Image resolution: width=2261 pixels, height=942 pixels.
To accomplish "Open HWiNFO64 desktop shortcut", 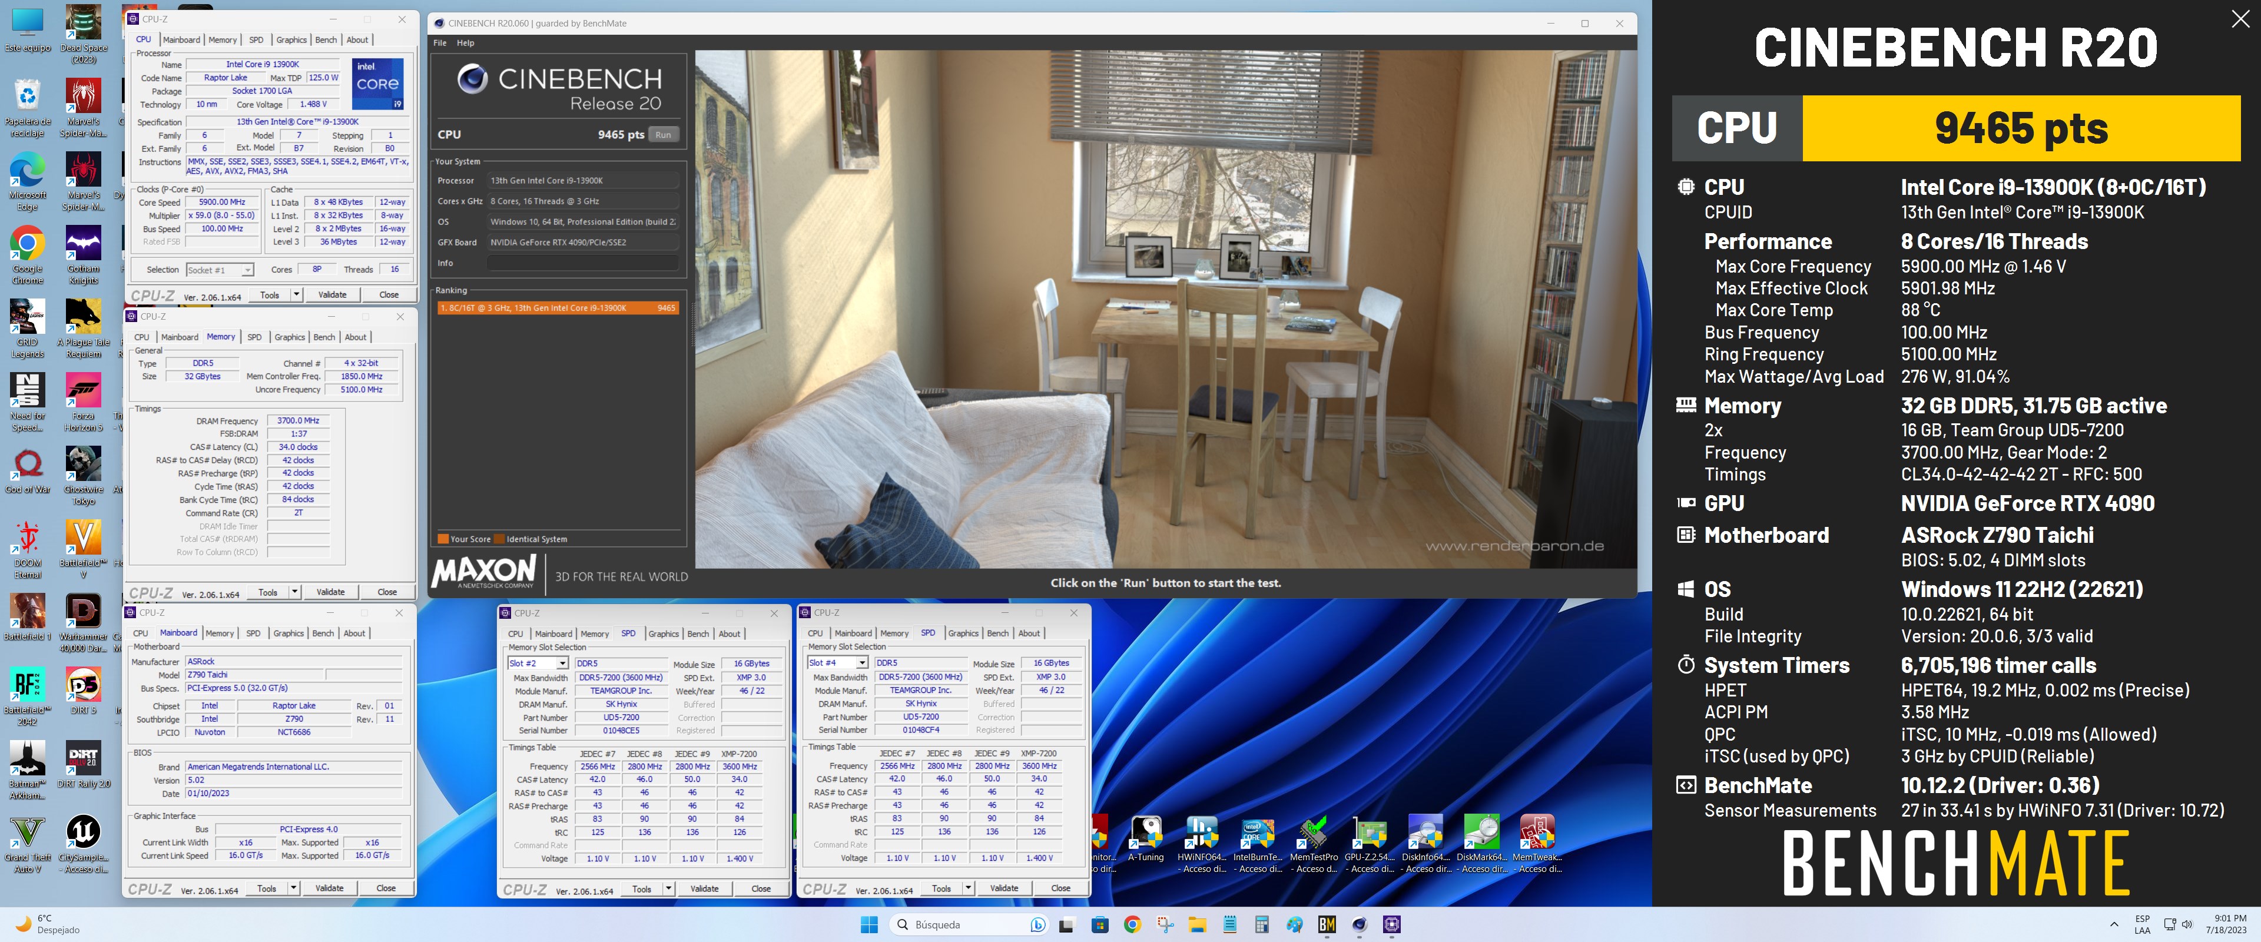I will click(1202, 845).
